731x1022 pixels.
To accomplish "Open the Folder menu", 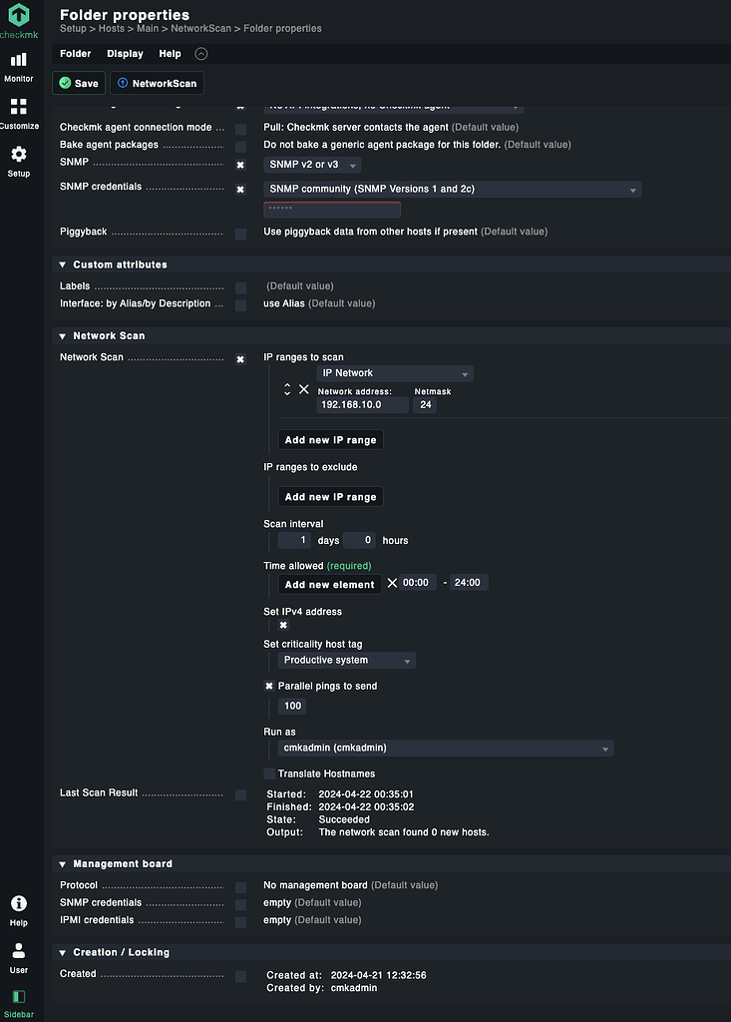I will click(x=75, y=54).
